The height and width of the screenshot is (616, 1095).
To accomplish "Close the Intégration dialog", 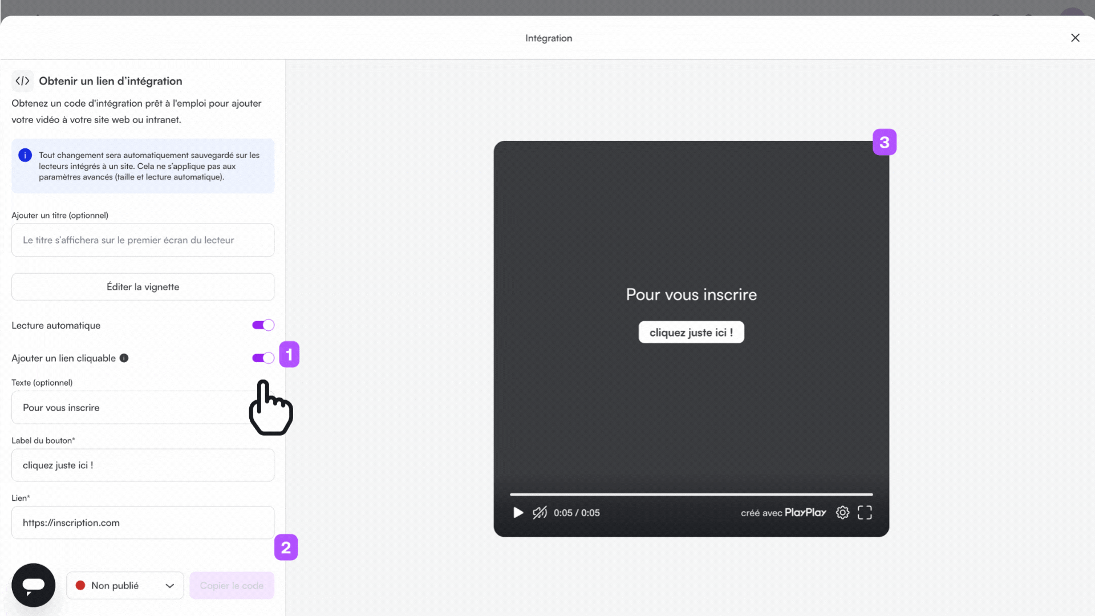I will click(1075, 38).
